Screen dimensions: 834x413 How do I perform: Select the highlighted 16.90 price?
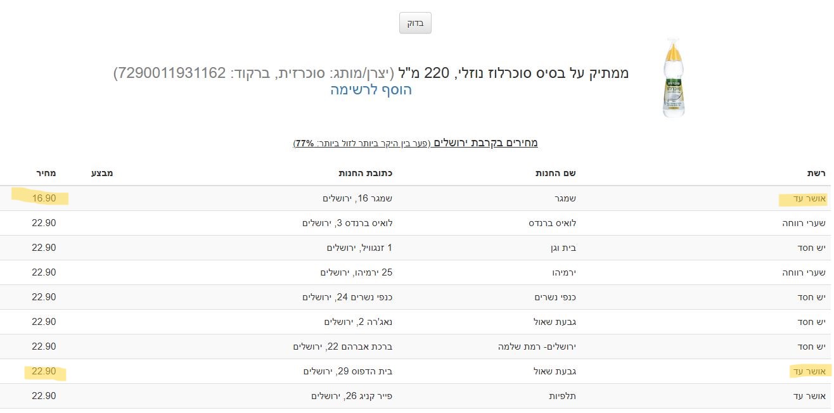(x=44, y=198)
